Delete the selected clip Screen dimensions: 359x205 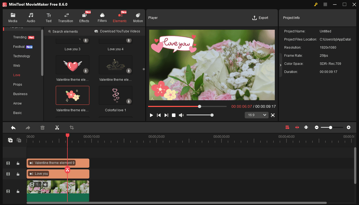tap(43, 127)
